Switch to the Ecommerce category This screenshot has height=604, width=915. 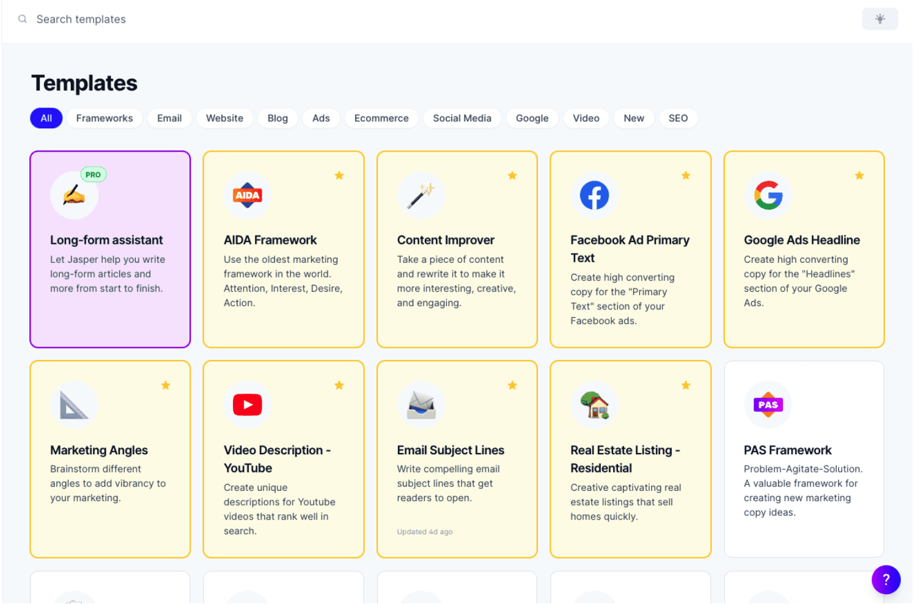pos(381,119)
